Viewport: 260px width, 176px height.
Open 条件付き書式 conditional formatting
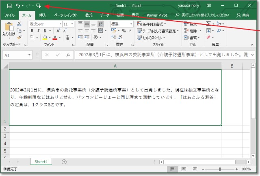click(x=154, y=24)
